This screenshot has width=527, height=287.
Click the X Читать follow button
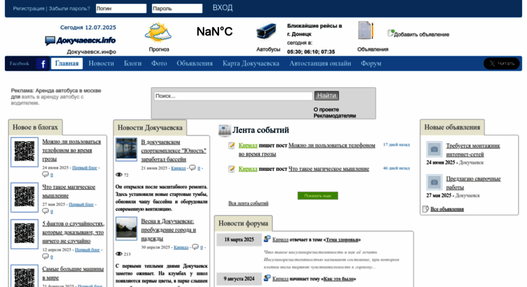click(501, 64)
